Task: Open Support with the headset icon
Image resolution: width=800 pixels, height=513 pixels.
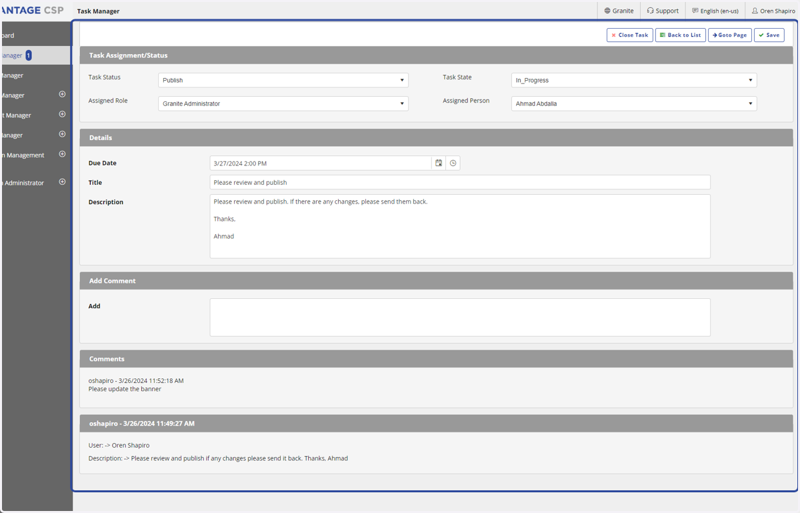Action: click(x=663, y=11)
